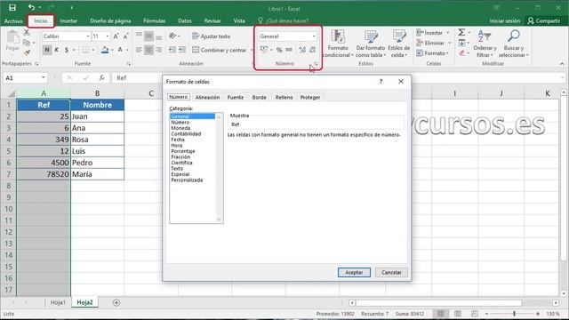Apply the font color (A)
Viewport: 569px width, 320px height.
120,50
